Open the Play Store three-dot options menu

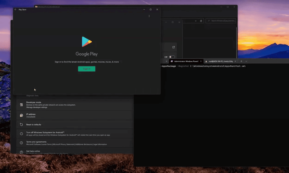tap(149, 16)
